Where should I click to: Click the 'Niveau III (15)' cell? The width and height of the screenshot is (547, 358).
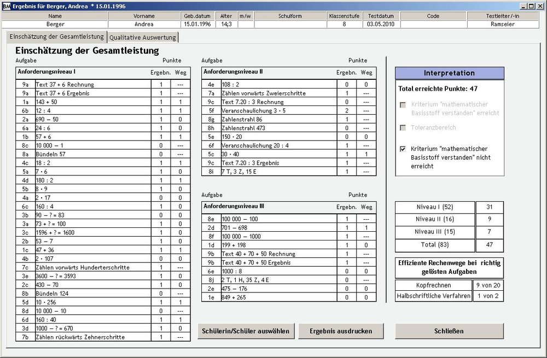(435, 232)
